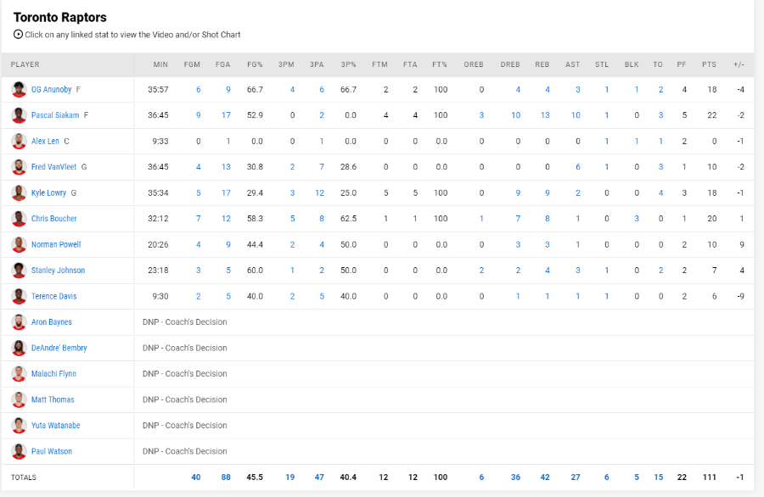Image resolution: width=764 pixels, height=497 pixels.
Task: Open Aron Baynes's player link
Action: point(52,321)
